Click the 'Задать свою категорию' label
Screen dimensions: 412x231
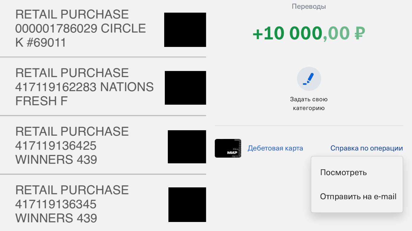click(x=309, y=104)
